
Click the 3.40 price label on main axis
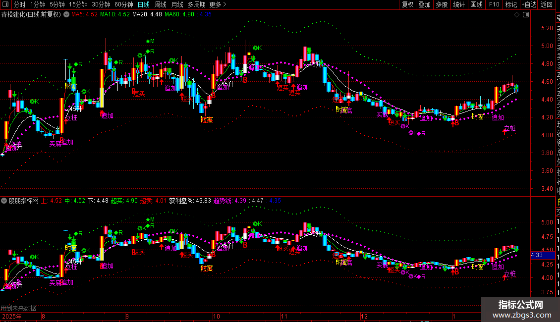point(547,188)
